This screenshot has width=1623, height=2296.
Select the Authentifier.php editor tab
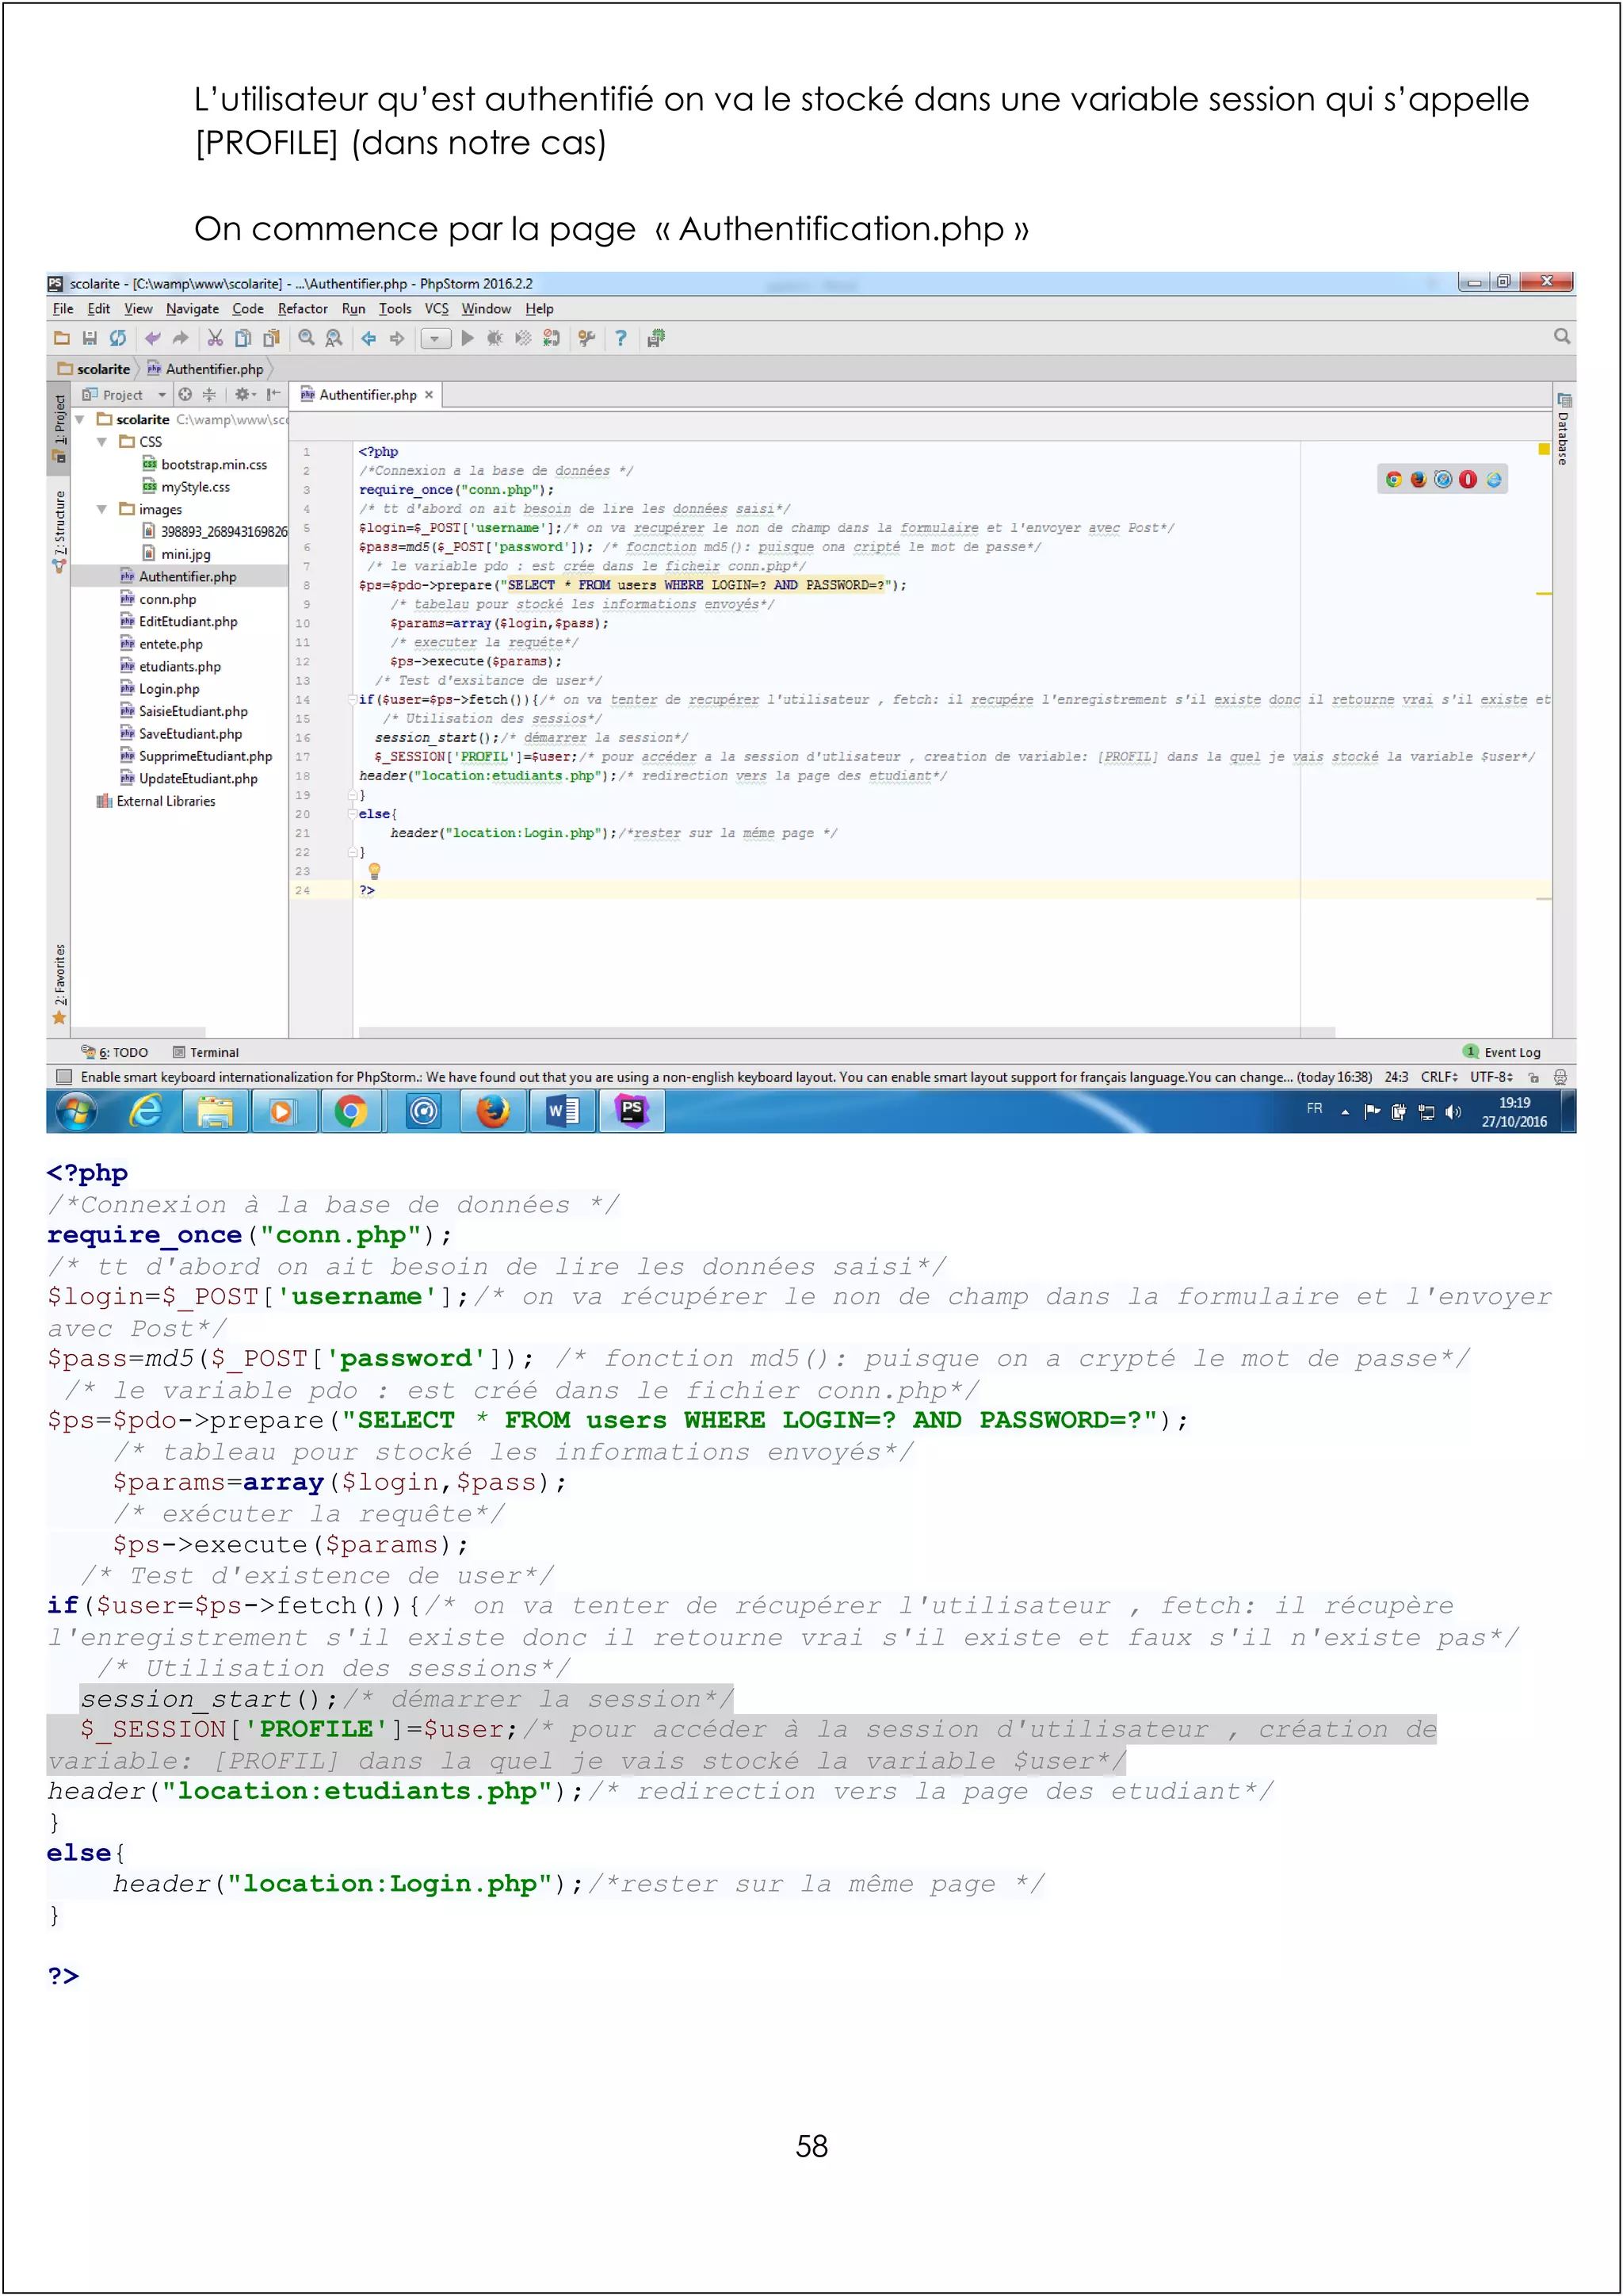pos(367,395)
